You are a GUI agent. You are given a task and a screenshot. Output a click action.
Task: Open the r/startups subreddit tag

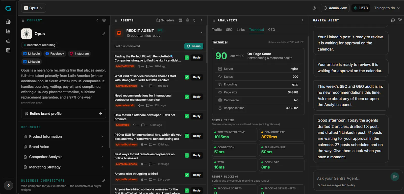(122, 125)
